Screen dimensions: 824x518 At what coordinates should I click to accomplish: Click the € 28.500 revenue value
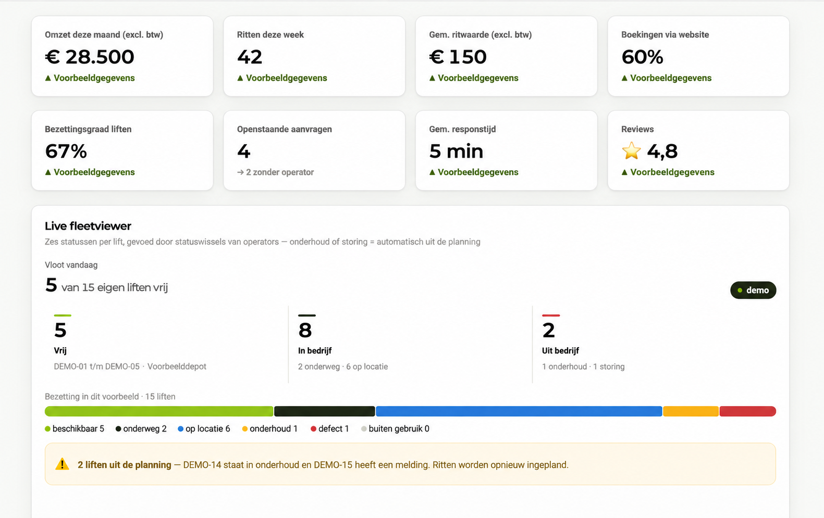click(90, 57)
